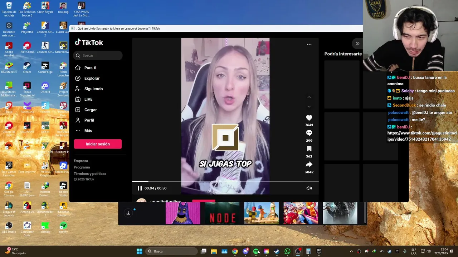Screen dimensions: 458x257
Task: Show hidden tray icons chevron
Action: 351,251
